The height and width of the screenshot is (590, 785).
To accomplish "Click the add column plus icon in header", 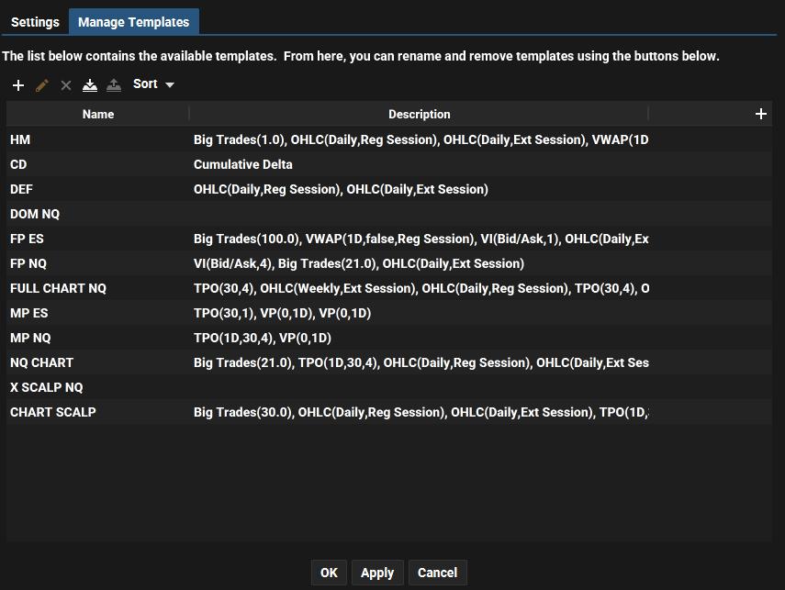I will tap(760, 114).
